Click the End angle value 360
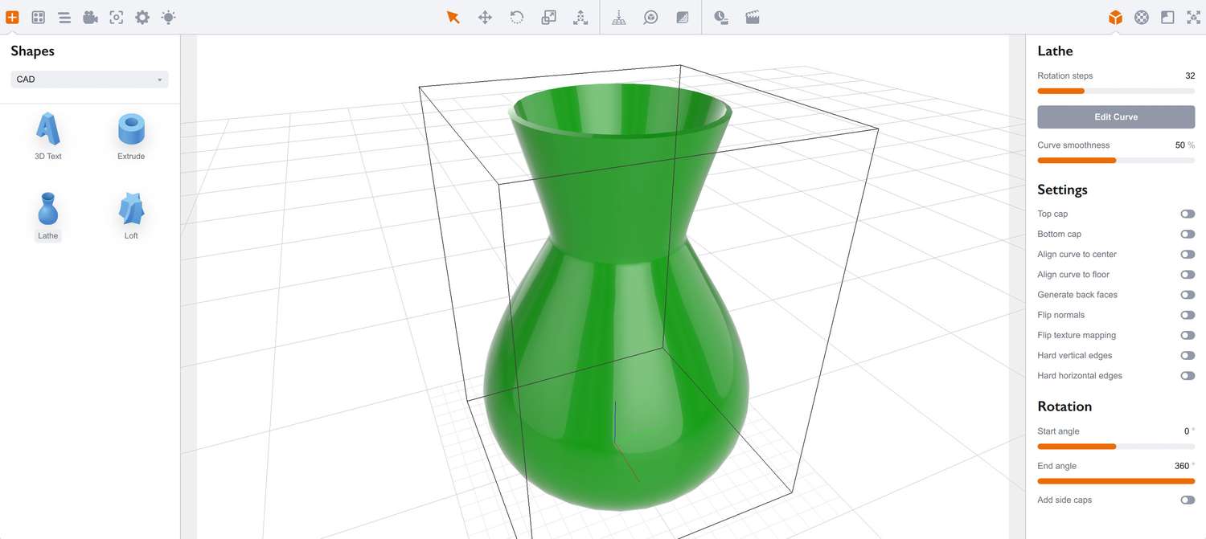This screenshot has width=1206, height=539. pyautogui.click(x=1182, y=466)
